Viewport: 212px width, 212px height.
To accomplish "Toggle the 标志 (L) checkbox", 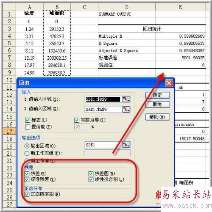I will [x=28, y=120].
